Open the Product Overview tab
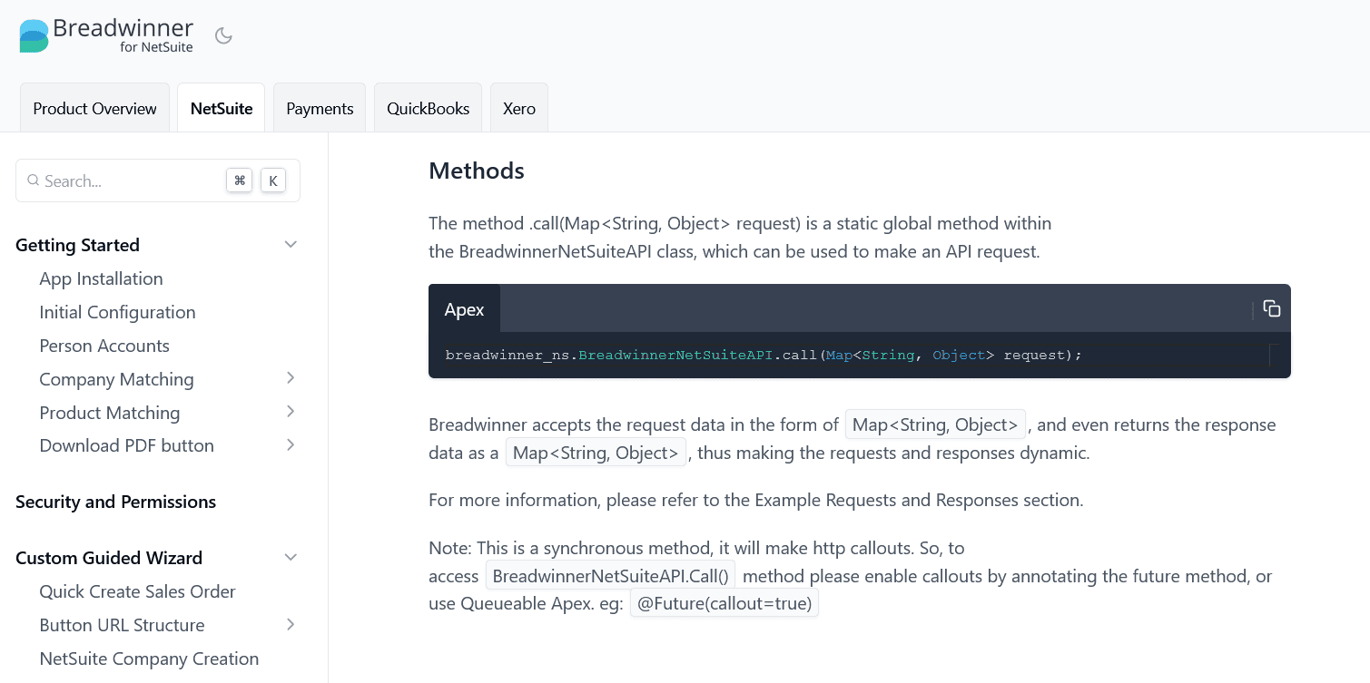 point(94,108)
